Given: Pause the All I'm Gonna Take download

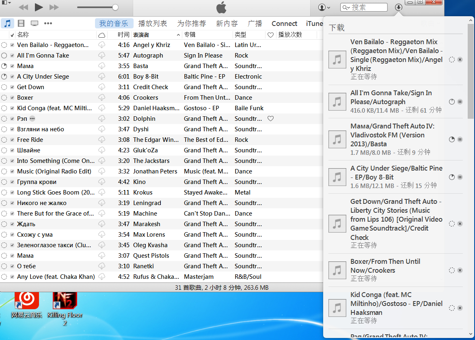Looking at the screenshot, I should click(460, 102).
